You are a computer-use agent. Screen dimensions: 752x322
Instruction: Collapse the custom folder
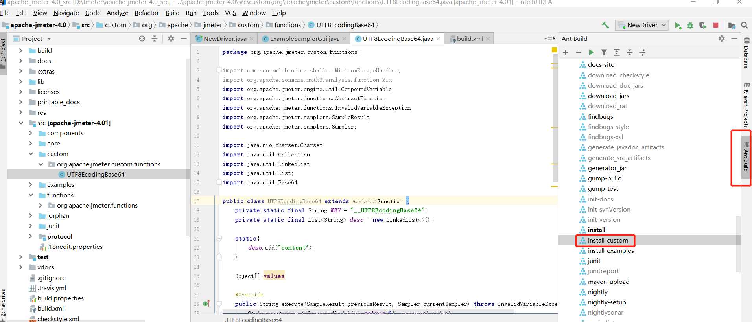[x=31, y=154]
